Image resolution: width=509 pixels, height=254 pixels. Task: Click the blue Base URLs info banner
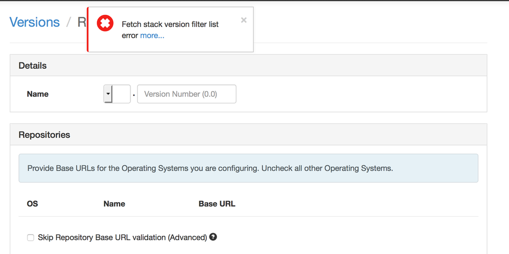coord(248,168)
